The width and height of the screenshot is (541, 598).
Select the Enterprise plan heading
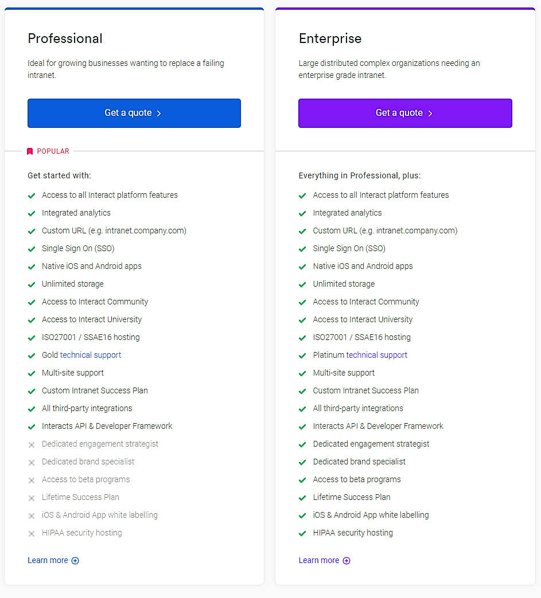330,38
